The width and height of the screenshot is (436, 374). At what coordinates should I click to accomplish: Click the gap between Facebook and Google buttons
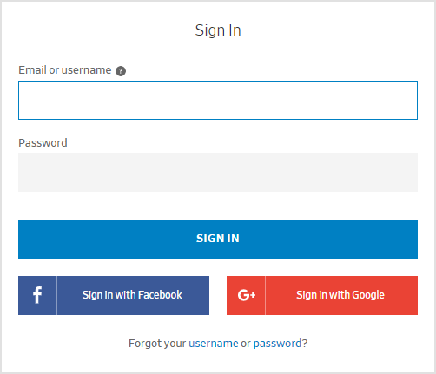pos(218,295)
